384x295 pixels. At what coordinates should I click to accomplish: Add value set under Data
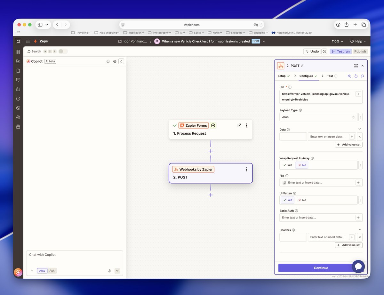click(x=349, y=145)
